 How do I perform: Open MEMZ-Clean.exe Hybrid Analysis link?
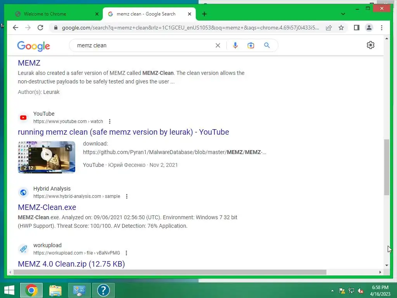tap(47, 207)
